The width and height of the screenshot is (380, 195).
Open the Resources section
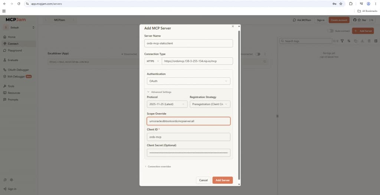click(14, 93)
